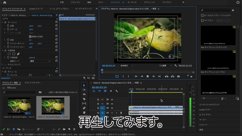This screenshot has width=242, height=136.
Task: Click the new bin folder icon
Action: click(x=64, y=129)
